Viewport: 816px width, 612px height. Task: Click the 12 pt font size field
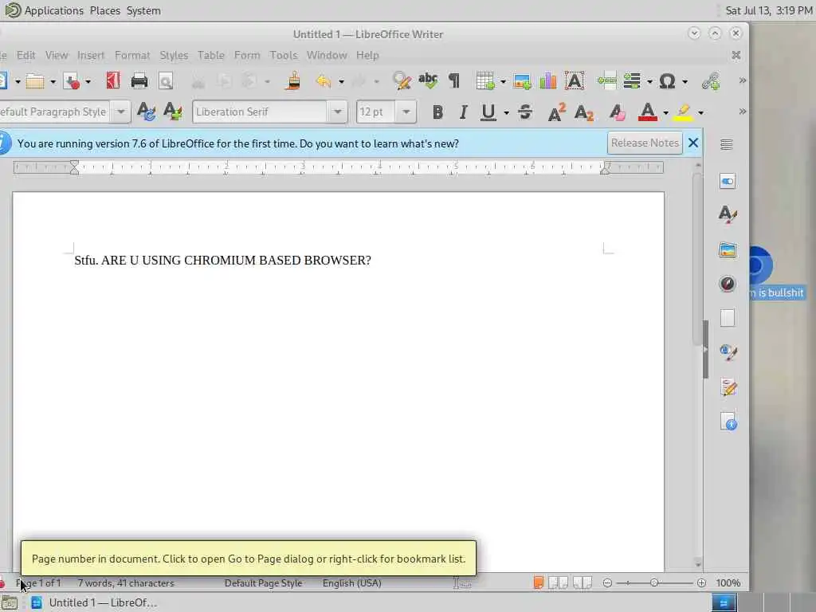pyautogui.click(x=376, y=112)
